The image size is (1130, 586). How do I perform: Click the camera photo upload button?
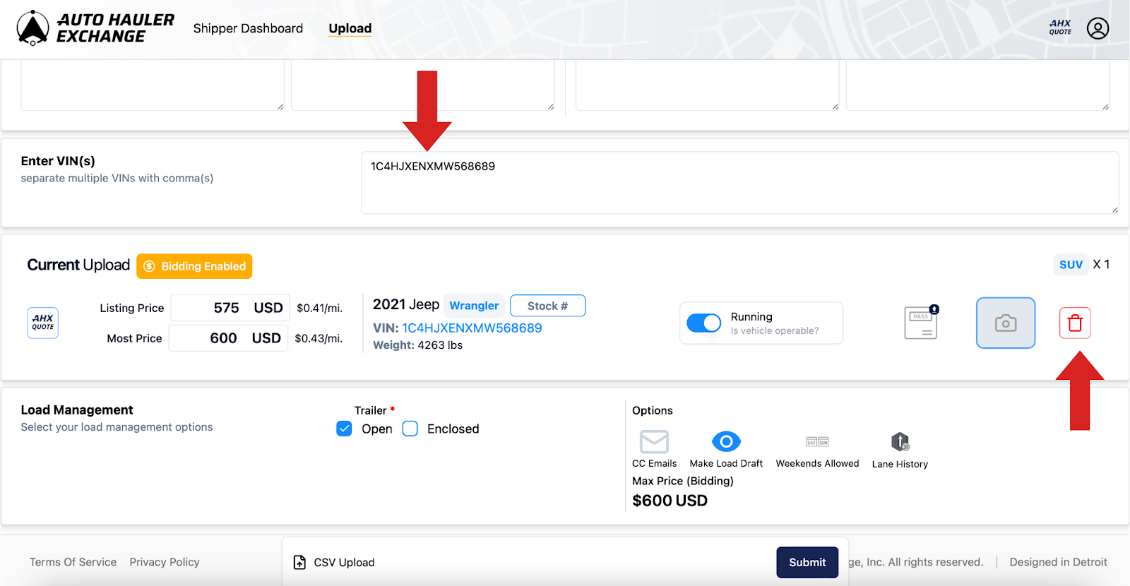[1006, 323]
